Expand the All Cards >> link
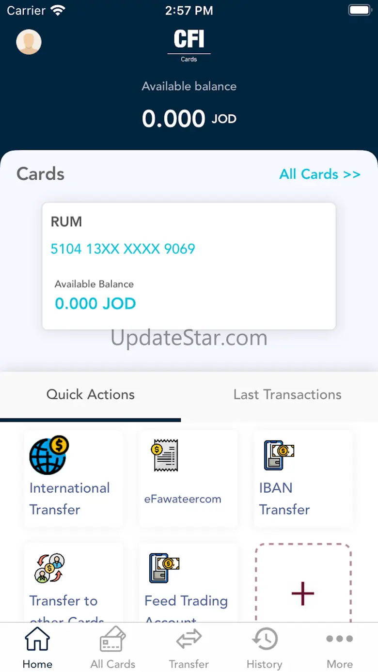Screen dimensions: 378x672 pos(320,174)
